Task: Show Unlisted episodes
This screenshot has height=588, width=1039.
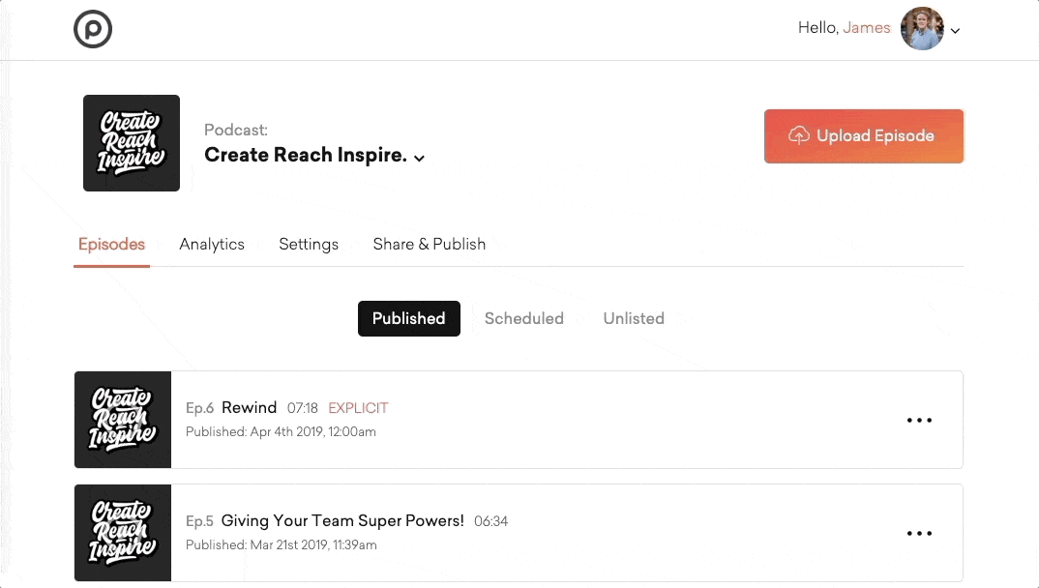Action: click(634, 318)
